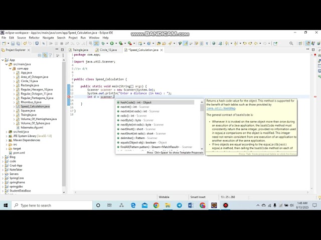Image resolution: width=321 pixels, height=240 pixels.
Task: Open the File menu
Action: pos(4,38)
